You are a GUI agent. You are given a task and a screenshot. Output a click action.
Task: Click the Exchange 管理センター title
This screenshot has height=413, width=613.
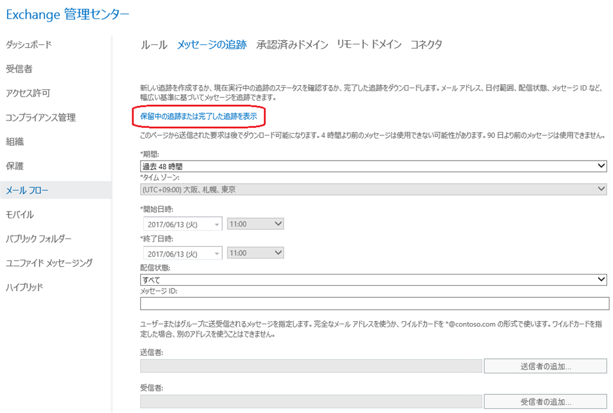click(x=68, y=14)
